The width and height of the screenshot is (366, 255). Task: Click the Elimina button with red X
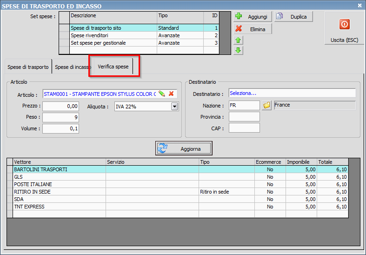pos(253,29)
